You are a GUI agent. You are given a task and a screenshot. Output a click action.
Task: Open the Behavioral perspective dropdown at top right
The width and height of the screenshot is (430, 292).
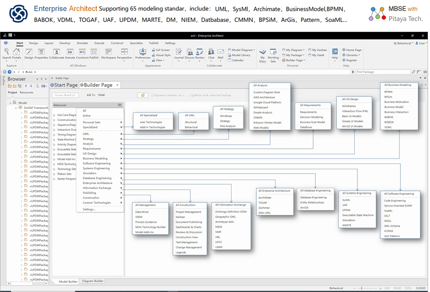404,43
